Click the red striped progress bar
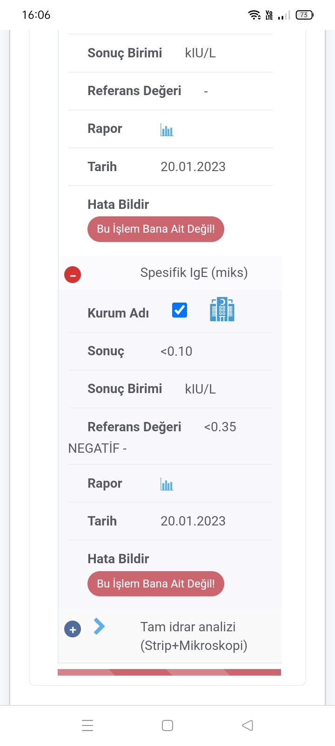Image resolution: width=335 pixels, height=746 pixels. click(169, 672)
